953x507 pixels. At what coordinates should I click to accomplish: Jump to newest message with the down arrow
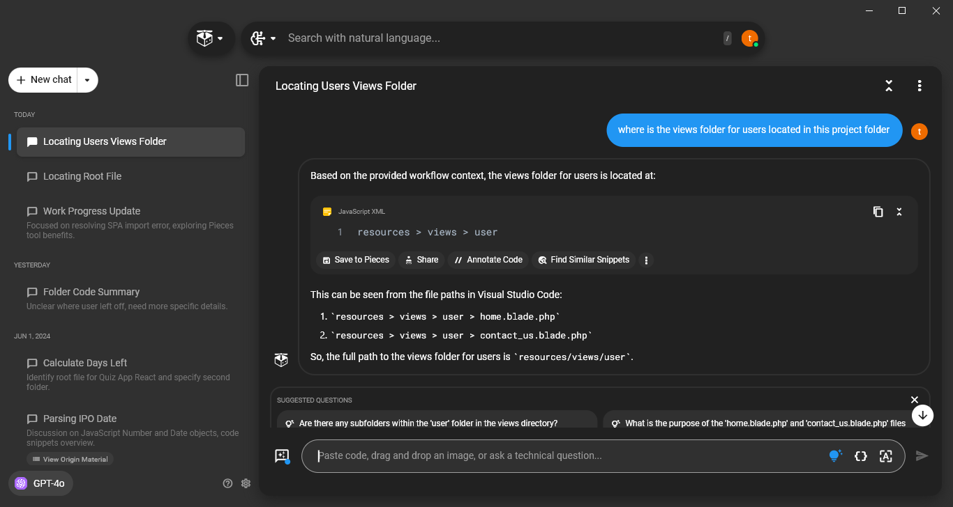[922, 415]
